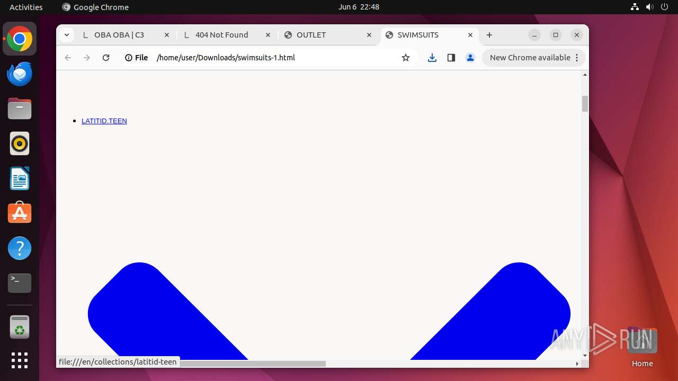Click scroll up arrow on page
Viewport: 678px width, 381px height.
coord(585,75)
